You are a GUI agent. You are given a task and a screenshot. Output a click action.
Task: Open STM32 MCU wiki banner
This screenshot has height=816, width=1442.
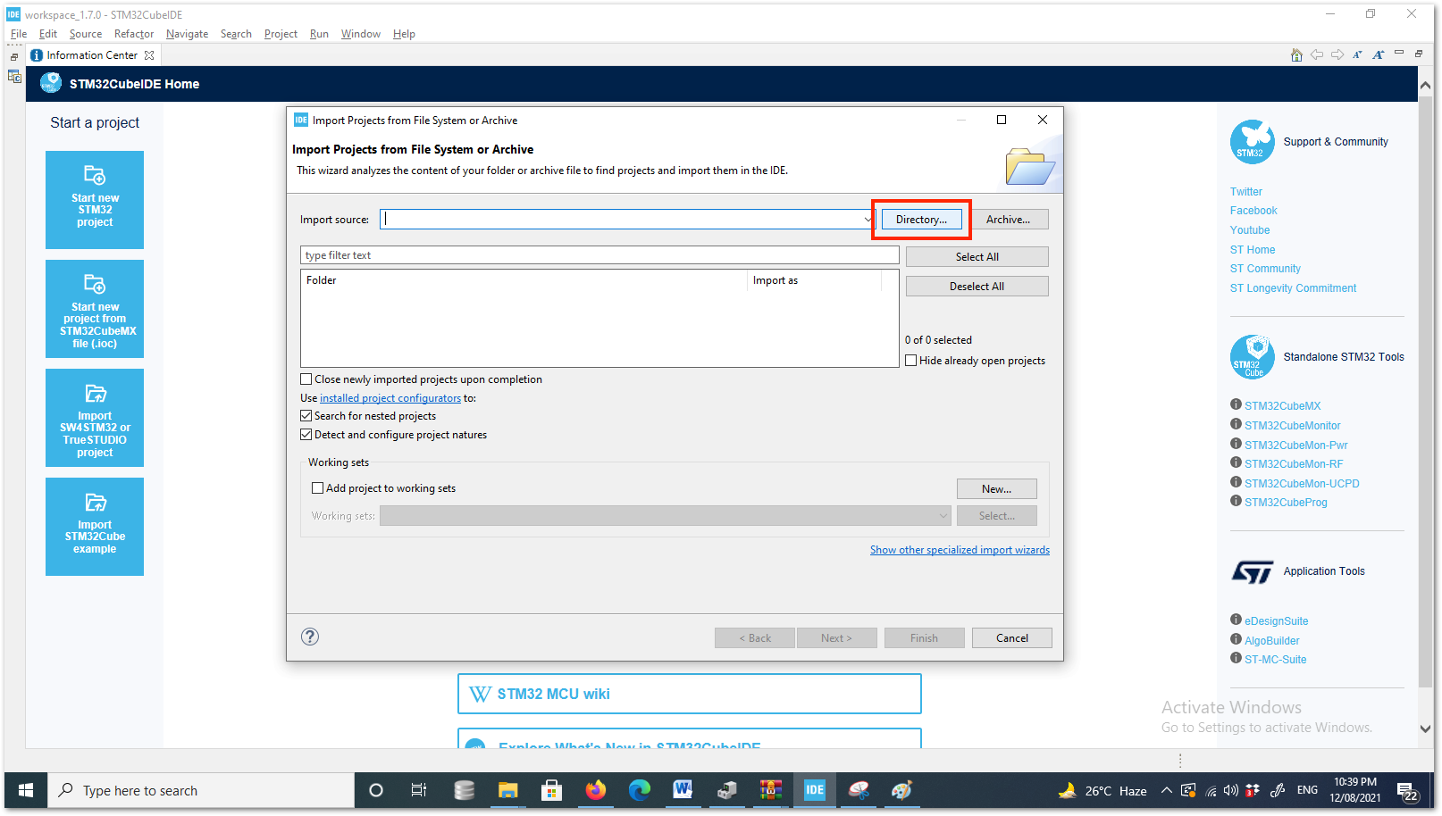(689, 694)
